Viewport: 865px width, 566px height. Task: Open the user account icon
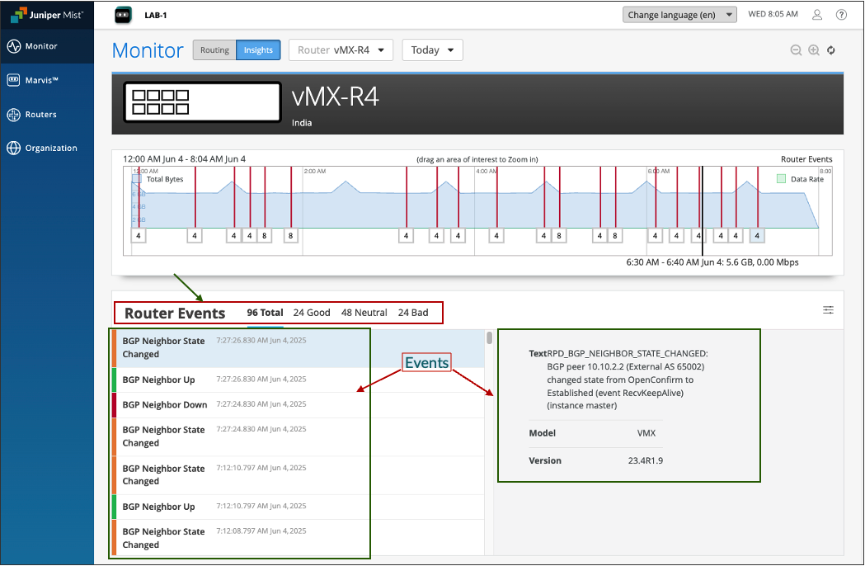click(x=817, y=15)
